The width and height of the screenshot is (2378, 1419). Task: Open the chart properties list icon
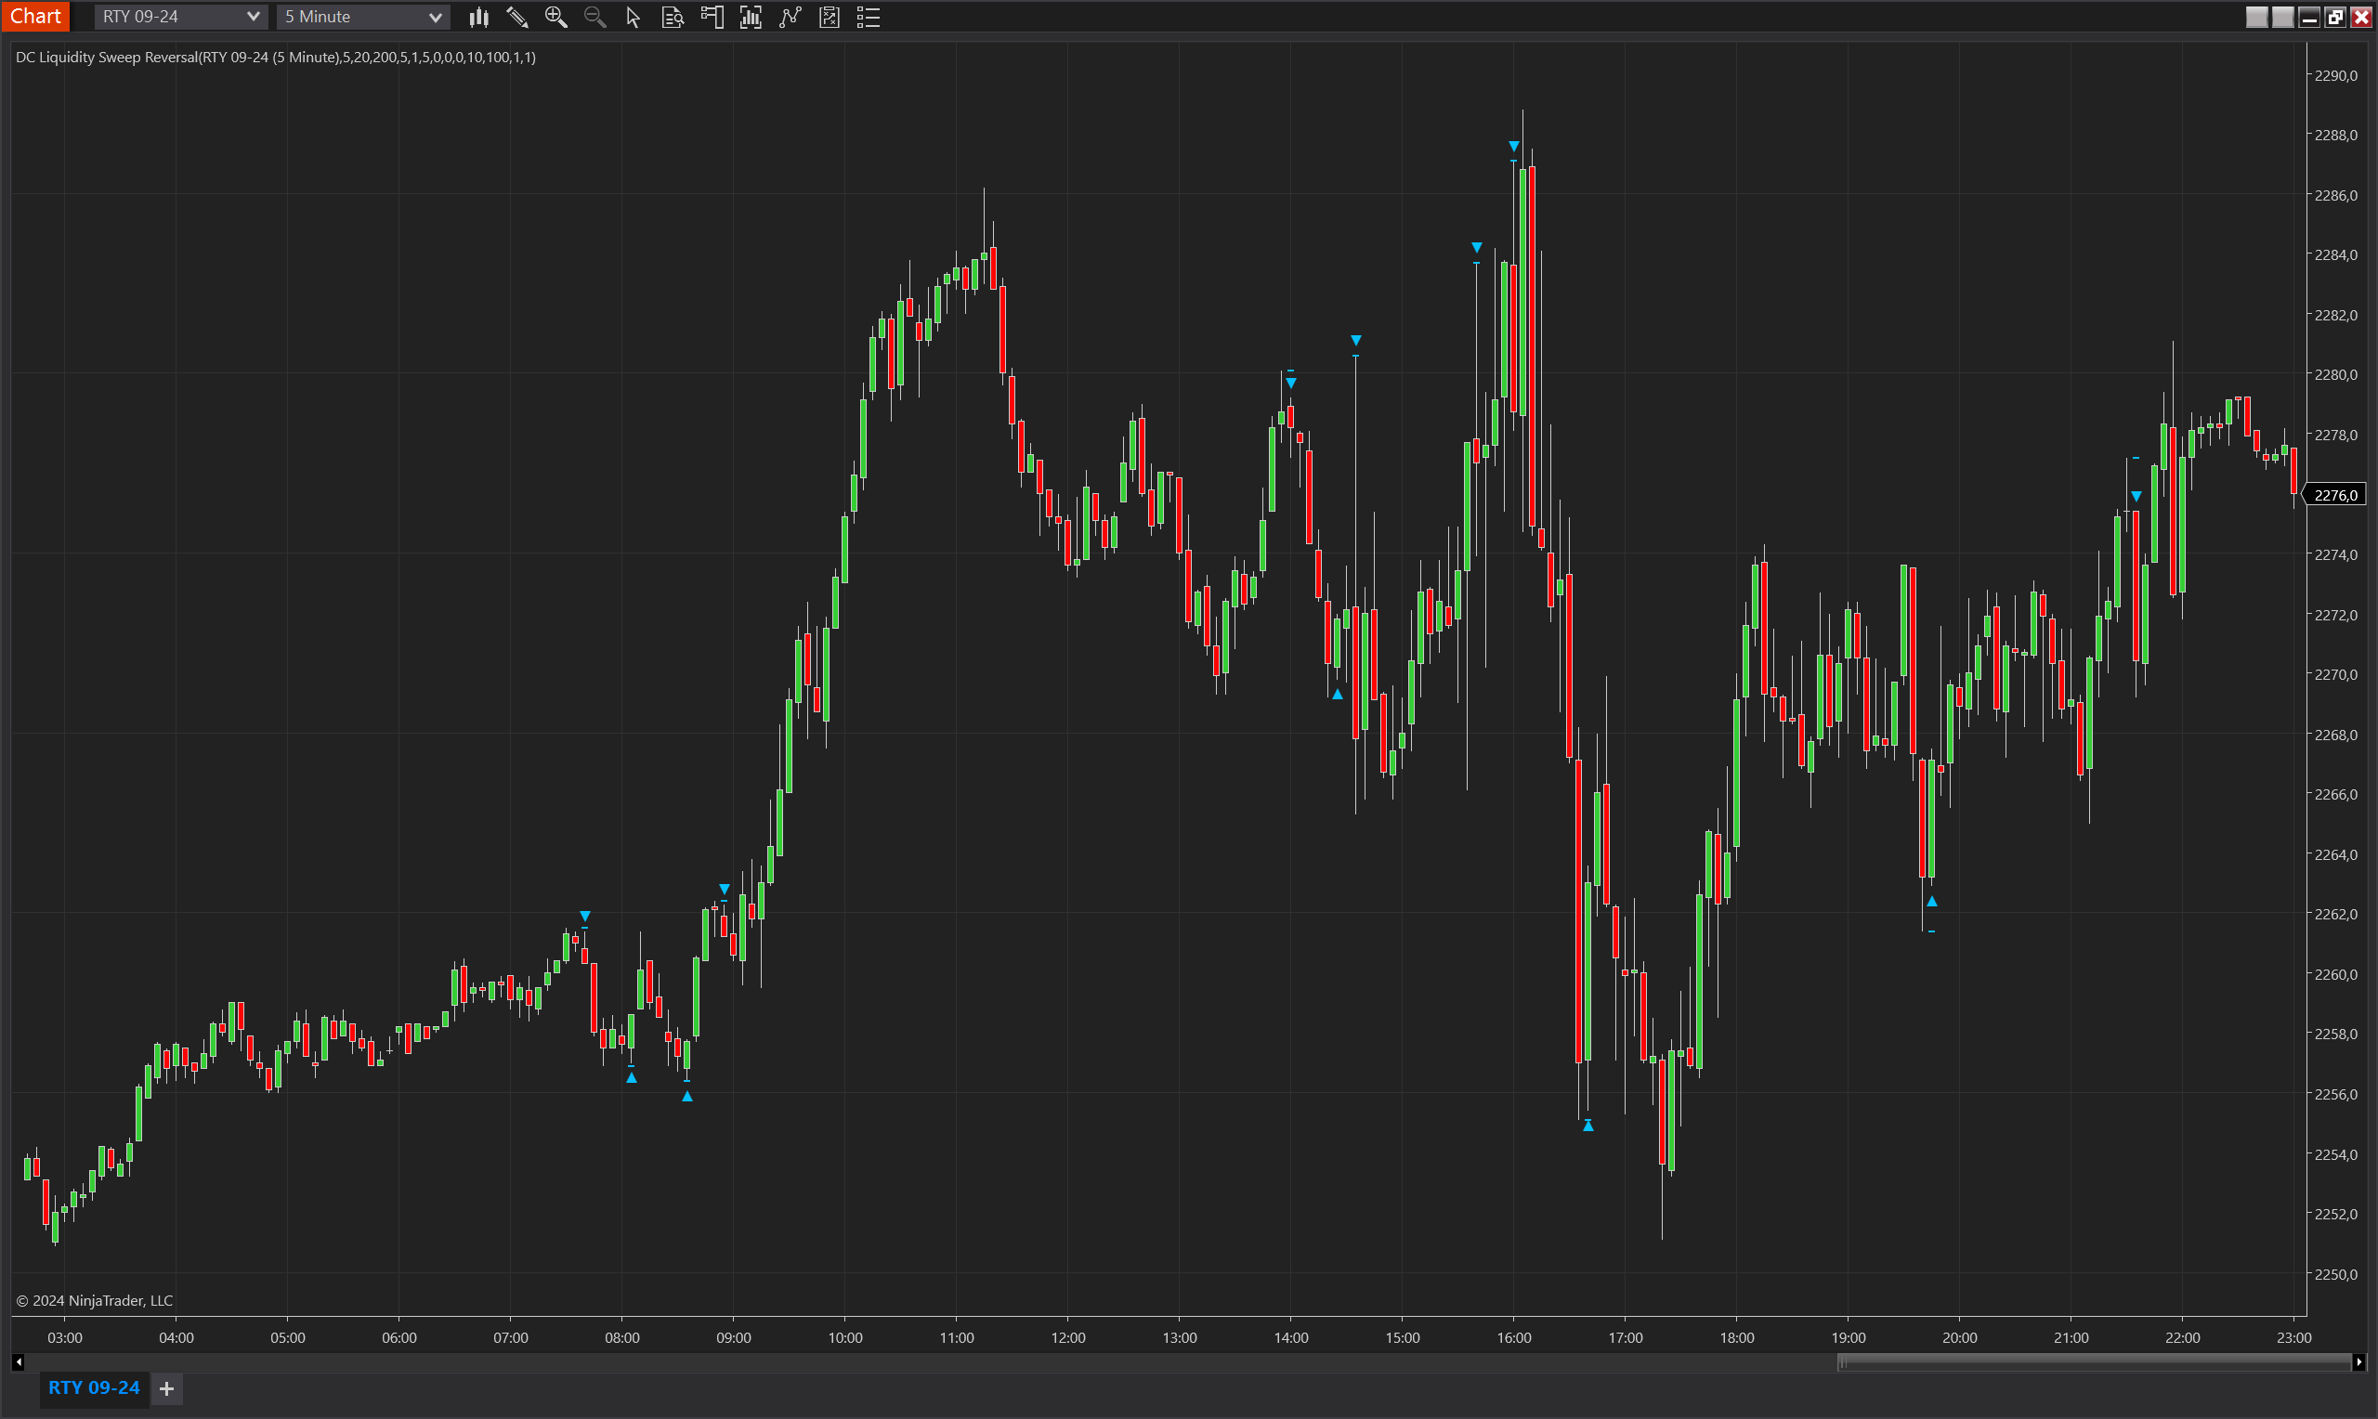(869, 17)
